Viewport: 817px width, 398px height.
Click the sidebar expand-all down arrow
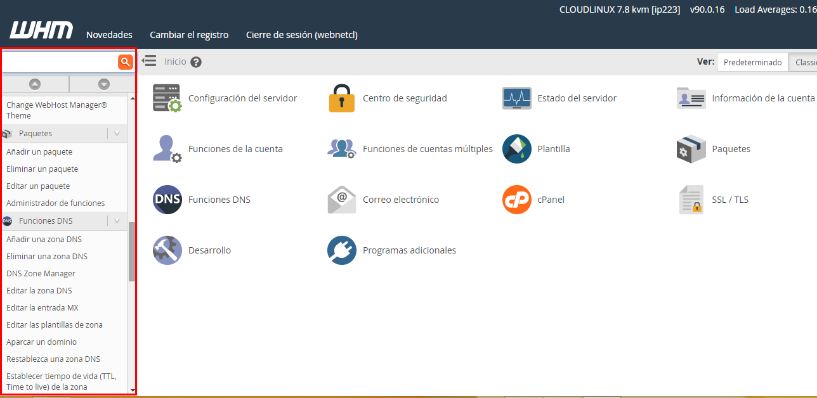(x=104, y=84)
